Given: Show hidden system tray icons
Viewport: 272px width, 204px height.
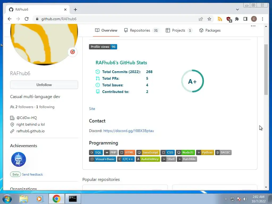Looking at the screenshot, I should coord(226,199).
